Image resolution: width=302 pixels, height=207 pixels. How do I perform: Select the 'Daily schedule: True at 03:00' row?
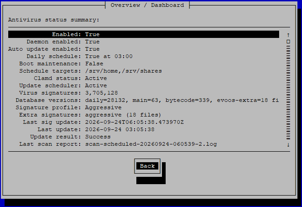[x=144, y=56]
